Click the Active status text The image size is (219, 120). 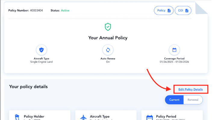pos(65,11)
